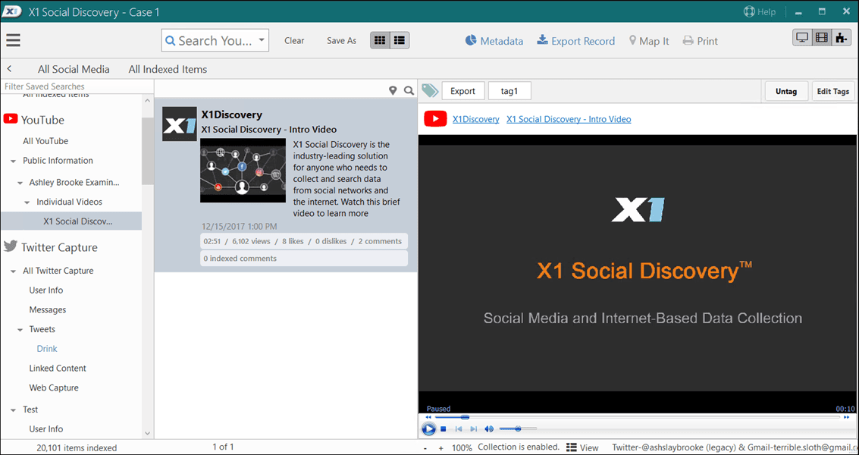Open the search box dropdown arrow
This screenshot has height=455, width=859.
coord(262,41)
